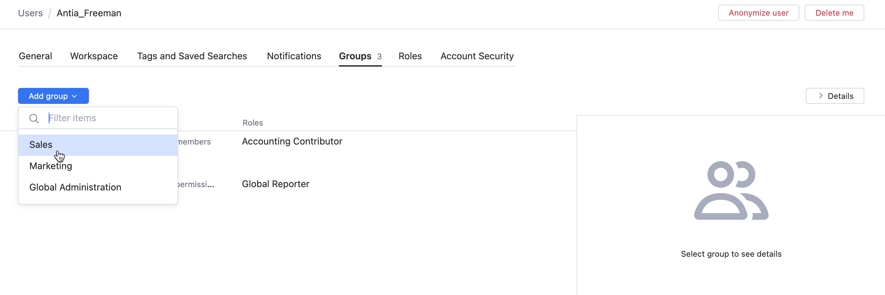Choose Marketing in the dropdown list

tap(51, 166)
